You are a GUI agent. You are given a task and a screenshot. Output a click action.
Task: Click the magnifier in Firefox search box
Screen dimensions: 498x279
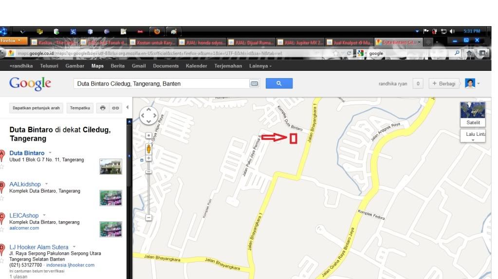457,53
